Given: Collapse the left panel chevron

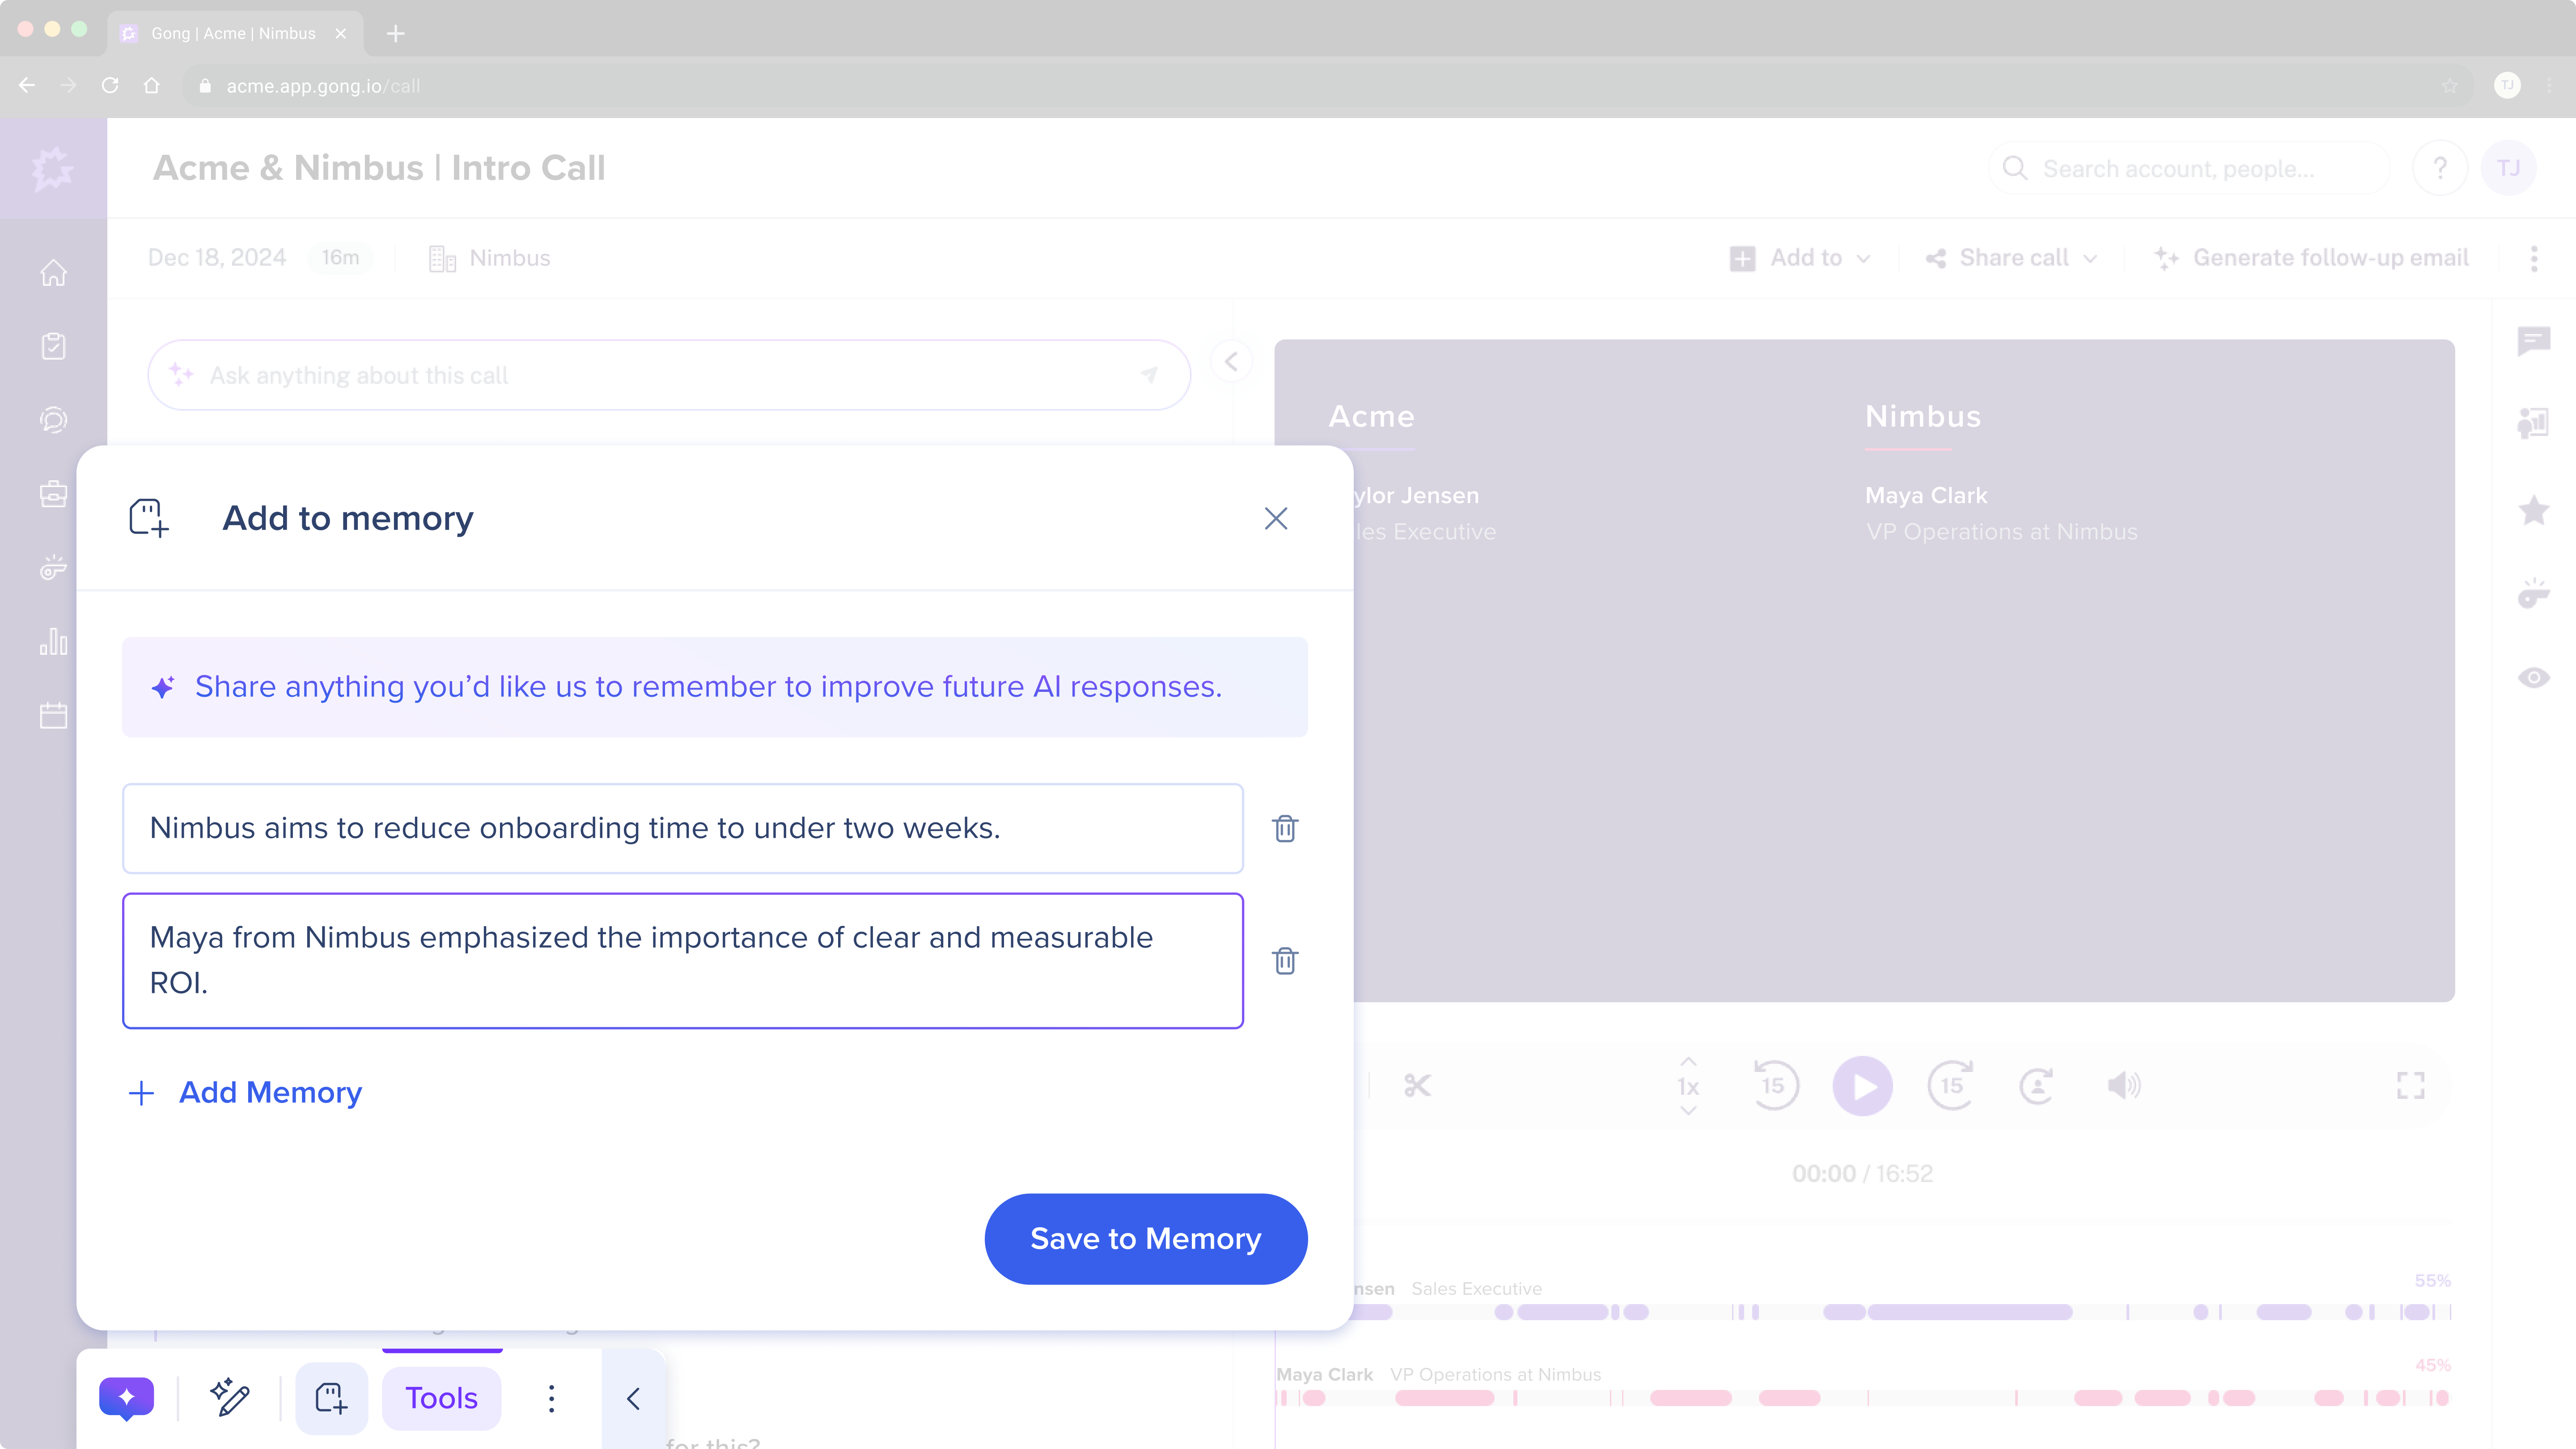Looking at the screenshot, I should [1231, 361].
